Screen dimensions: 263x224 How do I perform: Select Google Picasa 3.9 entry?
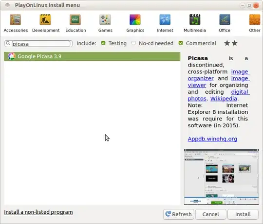coord(92,56)
